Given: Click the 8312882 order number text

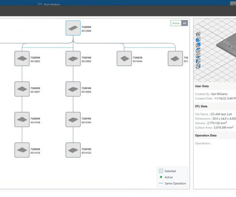Looking at the screenshot, I should (x=35, y=62).
